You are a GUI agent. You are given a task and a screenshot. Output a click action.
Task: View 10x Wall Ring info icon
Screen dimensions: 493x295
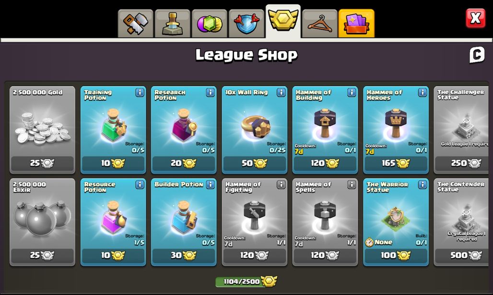tap(281, 92)
